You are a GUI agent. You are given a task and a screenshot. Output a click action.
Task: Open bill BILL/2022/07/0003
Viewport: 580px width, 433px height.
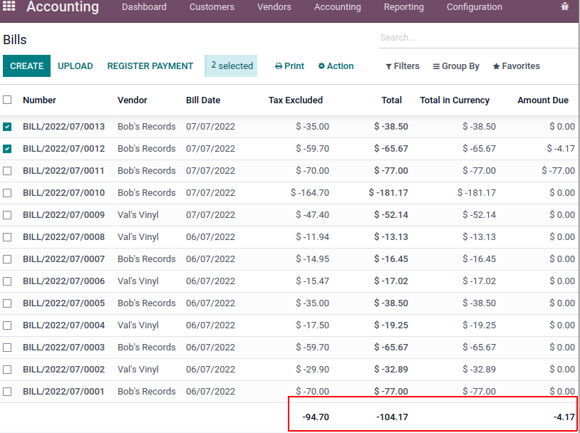pyautogui.click(x=63, y=348)
